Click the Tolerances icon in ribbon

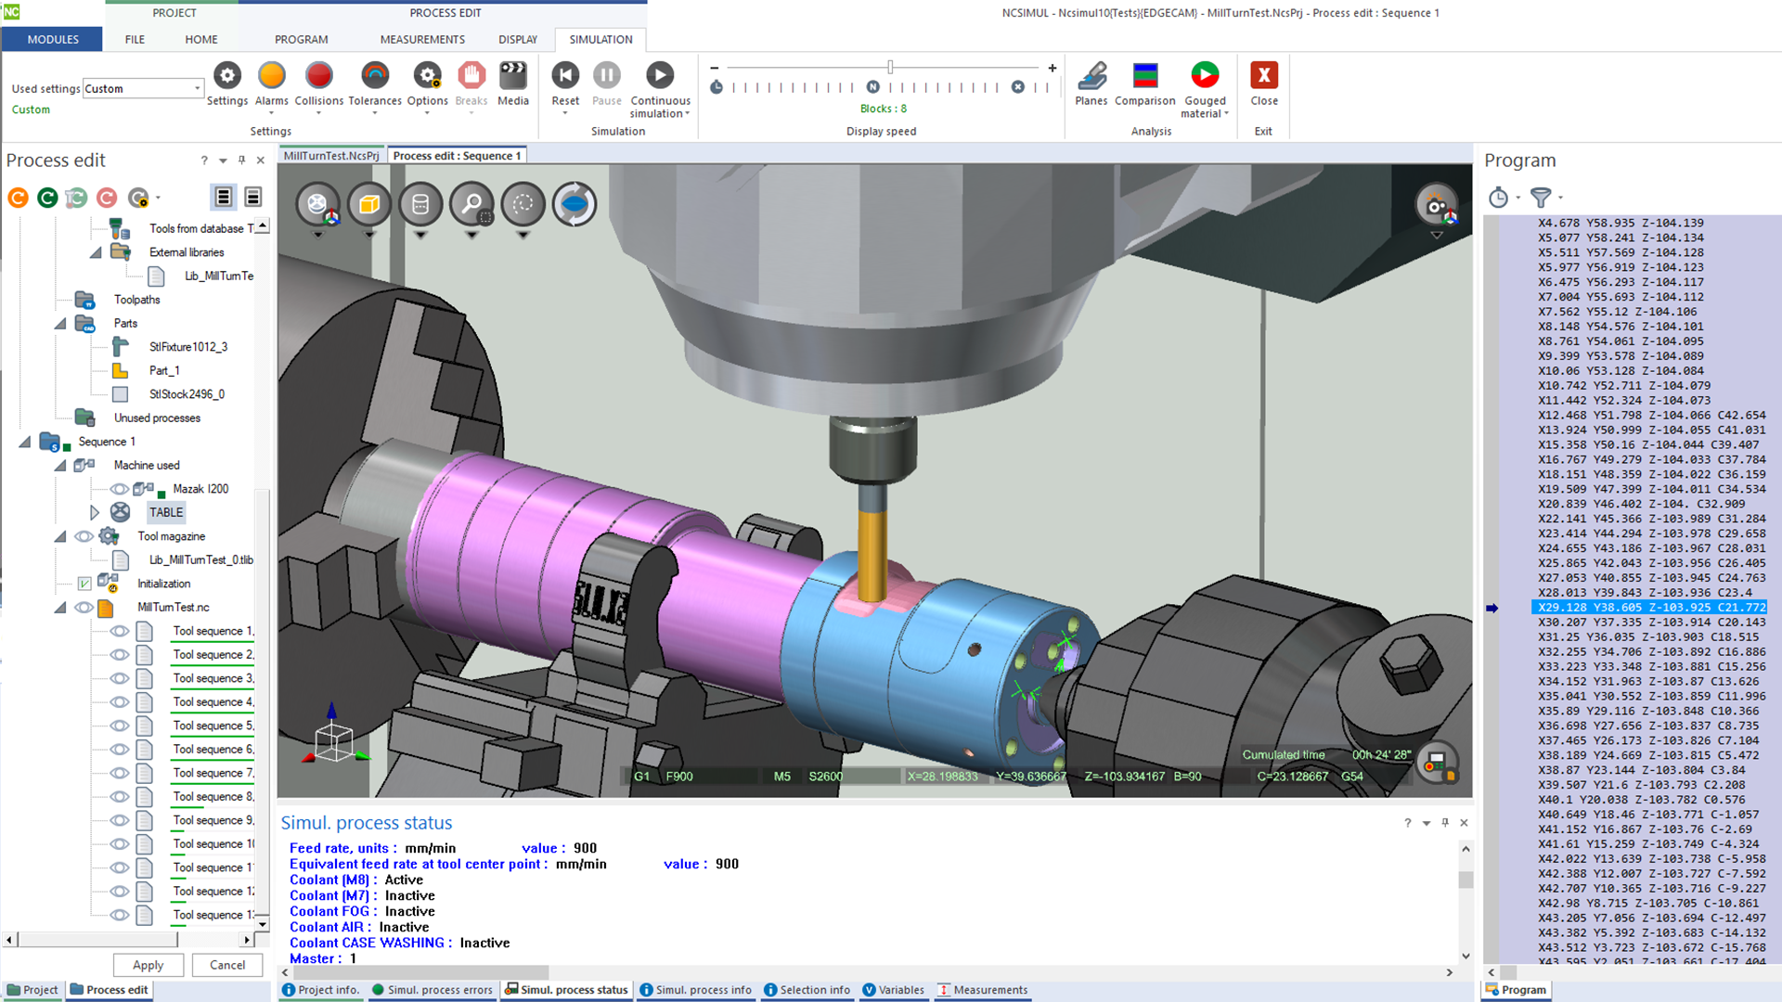[x=374, y=76]
